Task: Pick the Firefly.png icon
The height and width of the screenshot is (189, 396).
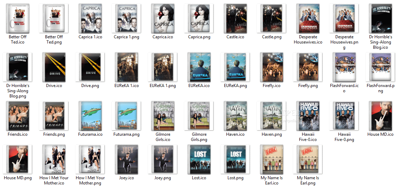Action: 308,67
